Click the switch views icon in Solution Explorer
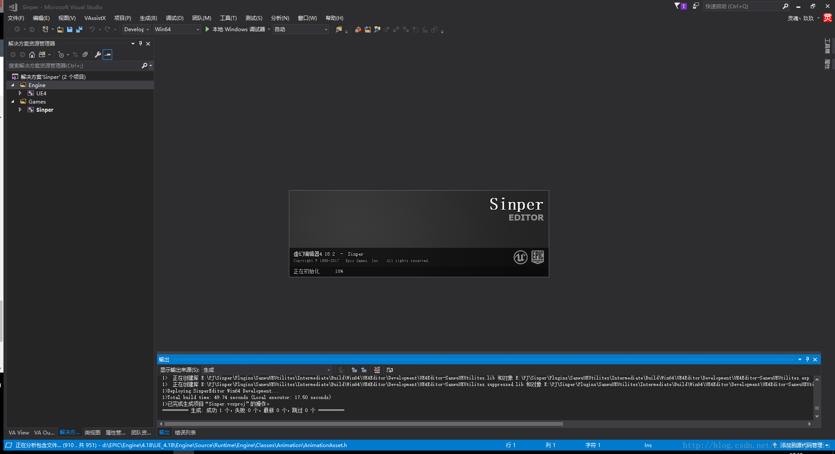 point(42,55)
